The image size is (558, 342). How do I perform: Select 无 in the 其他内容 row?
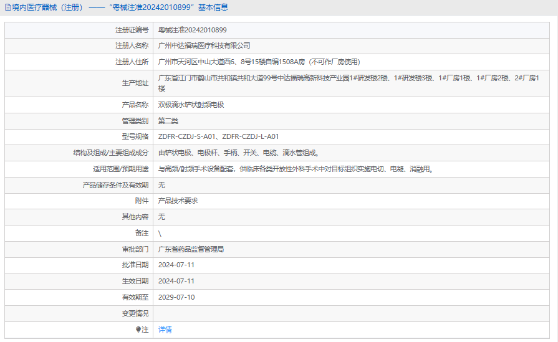pyautogui.click(x=161, y=217)
